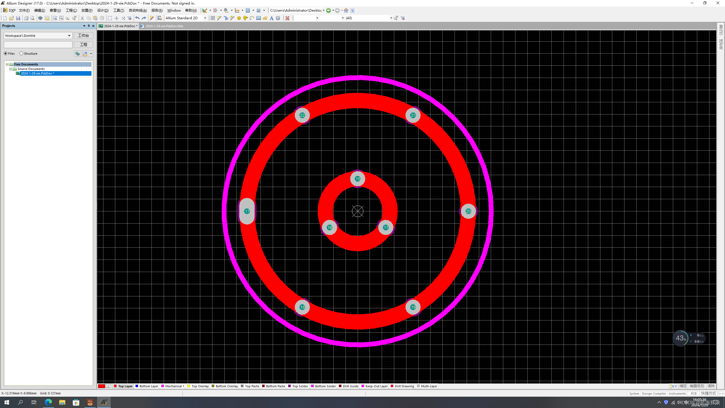Click the Place Fill rectangle icon
Screen dimensions: 725x408
point(258,18)
